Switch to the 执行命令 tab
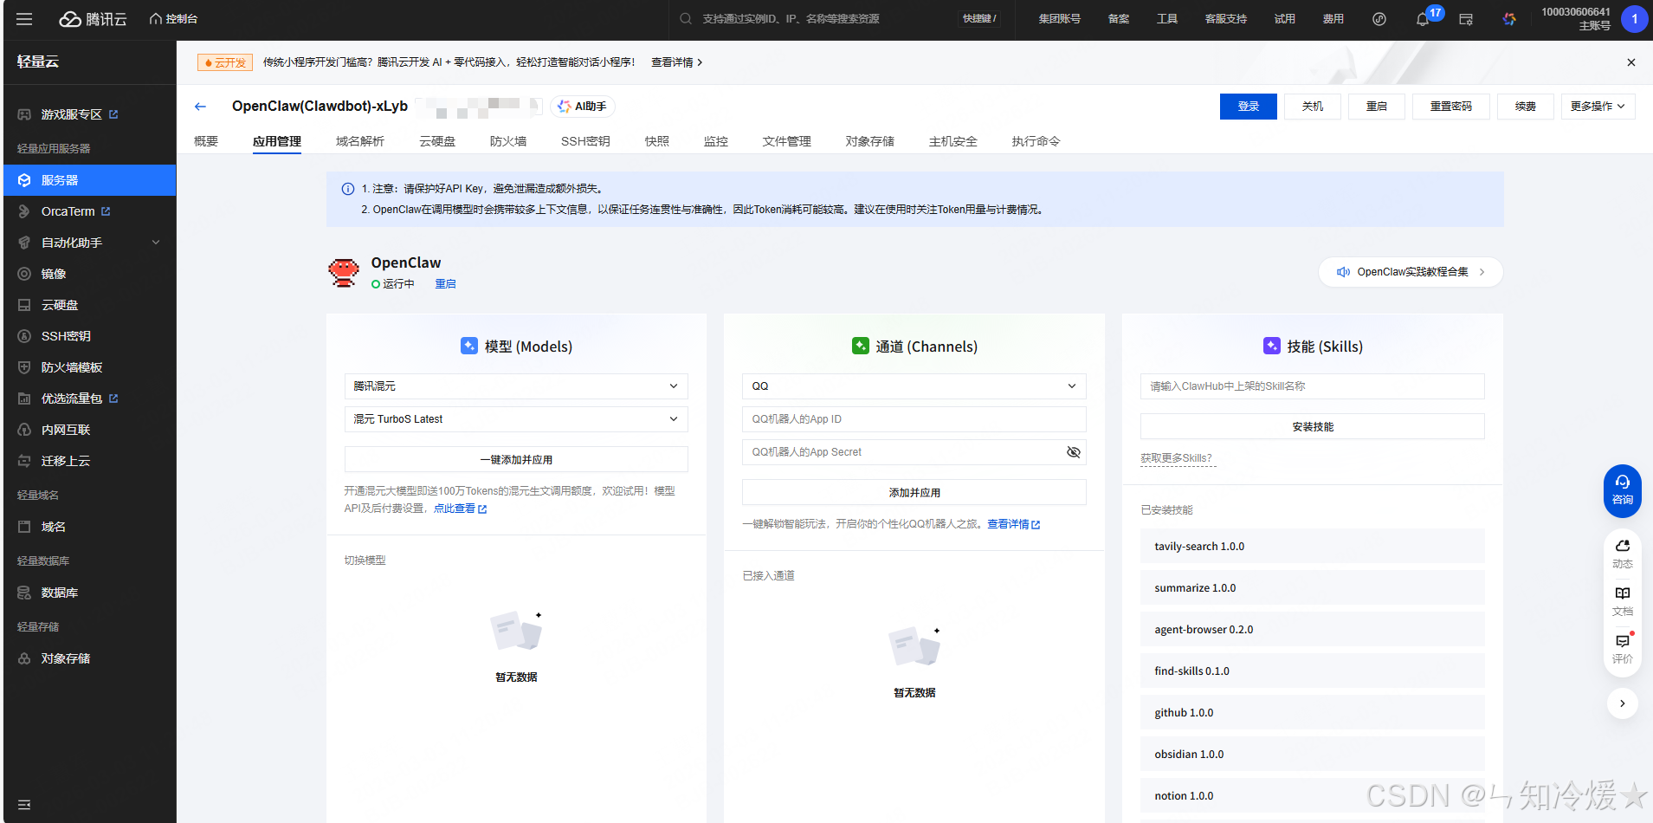The width and height of the screenshot is (1653, 823). [x=1036, y=141]
